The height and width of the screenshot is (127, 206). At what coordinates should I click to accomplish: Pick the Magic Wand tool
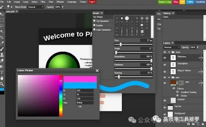click(x=2, y=31)
